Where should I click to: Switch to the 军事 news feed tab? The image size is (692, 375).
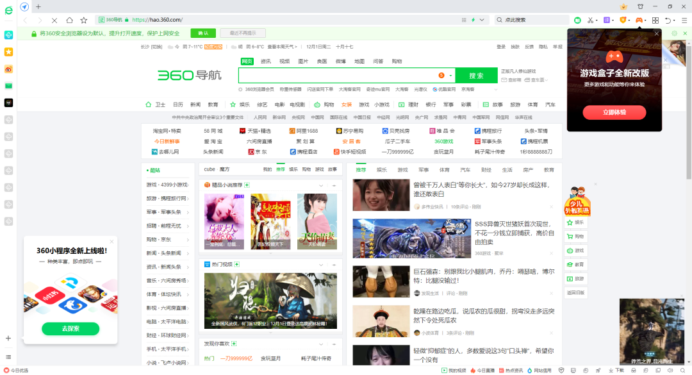click(x=424, y=170)
